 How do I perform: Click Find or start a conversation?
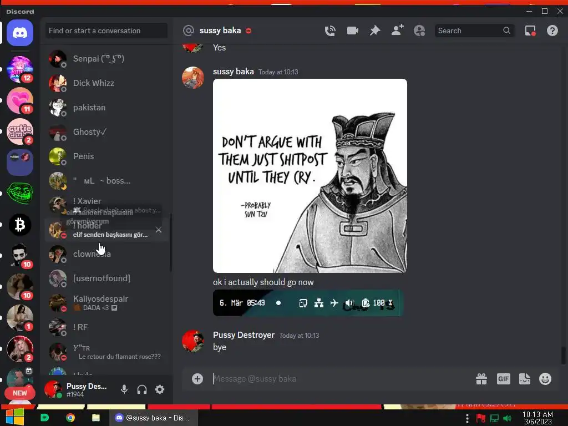click(106, 31)
